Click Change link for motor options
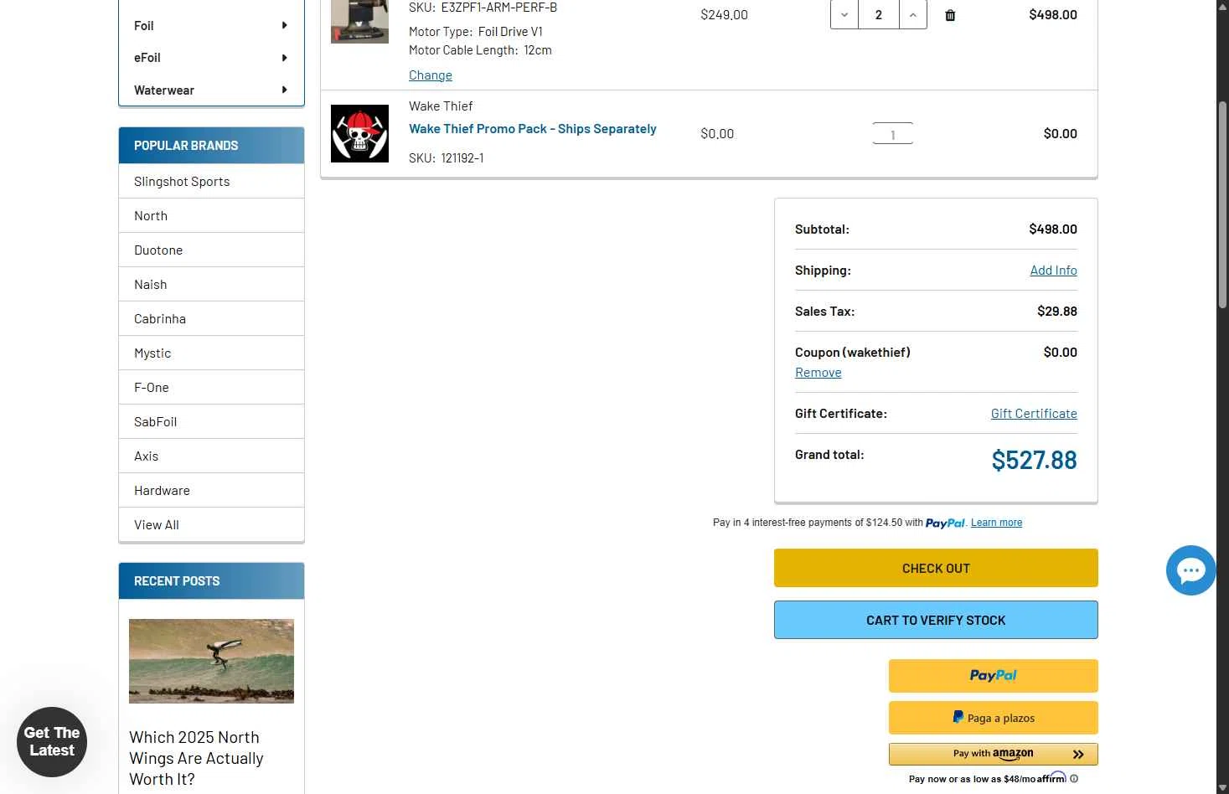Screen dimensions: 1229x794 [x=431, y=75]
